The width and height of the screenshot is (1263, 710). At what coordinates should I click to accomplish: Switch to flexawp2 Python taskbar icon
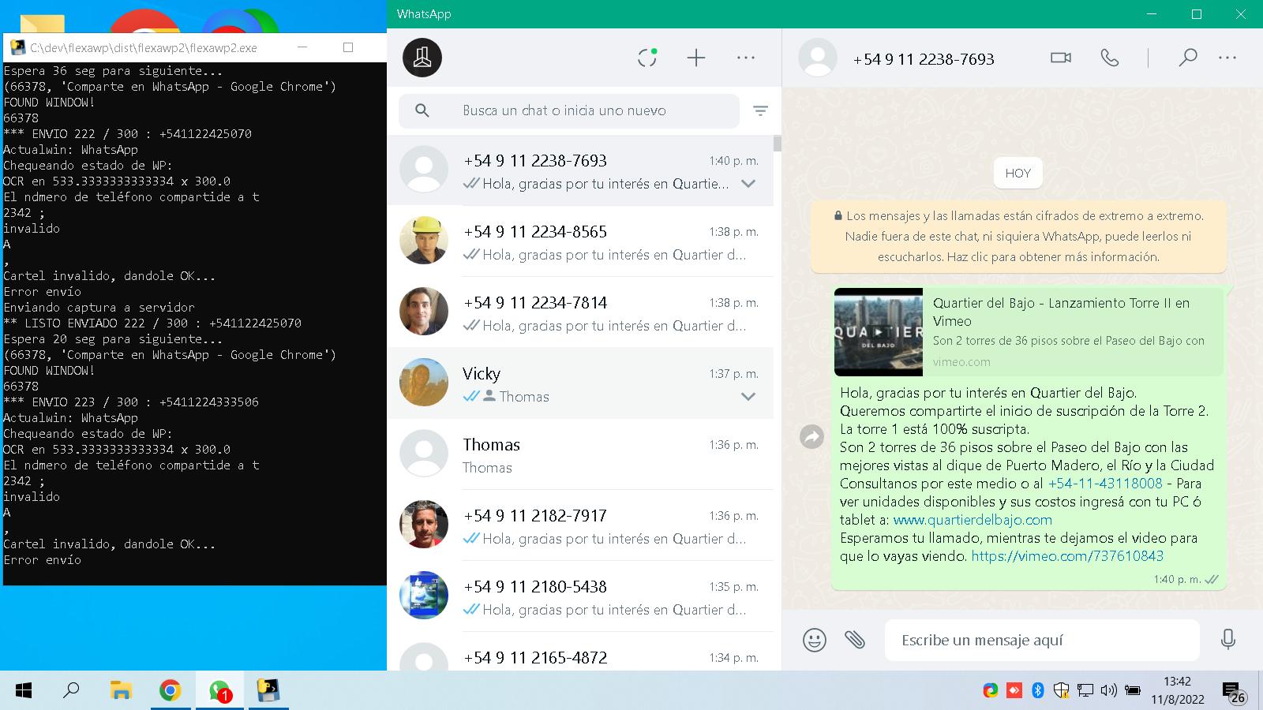268,691
